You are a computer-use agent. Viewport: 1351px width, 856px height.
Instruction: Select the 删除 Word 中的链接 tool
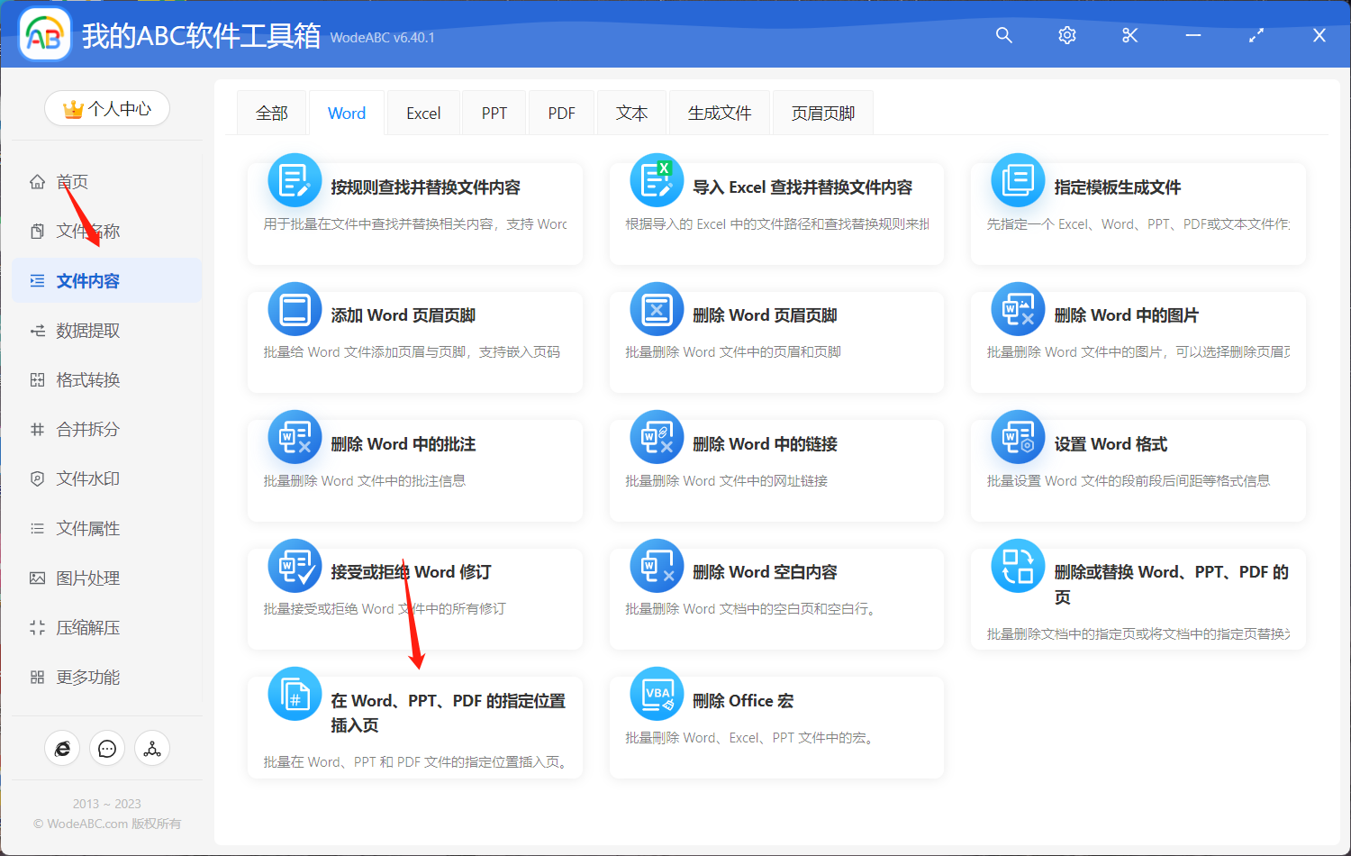tap(775, 469)
